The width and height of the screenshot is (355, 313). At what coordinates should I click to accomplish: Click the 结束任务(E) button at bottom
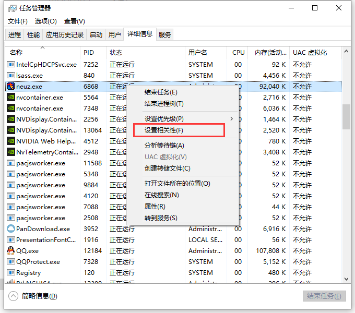click(x=324, y=296)
